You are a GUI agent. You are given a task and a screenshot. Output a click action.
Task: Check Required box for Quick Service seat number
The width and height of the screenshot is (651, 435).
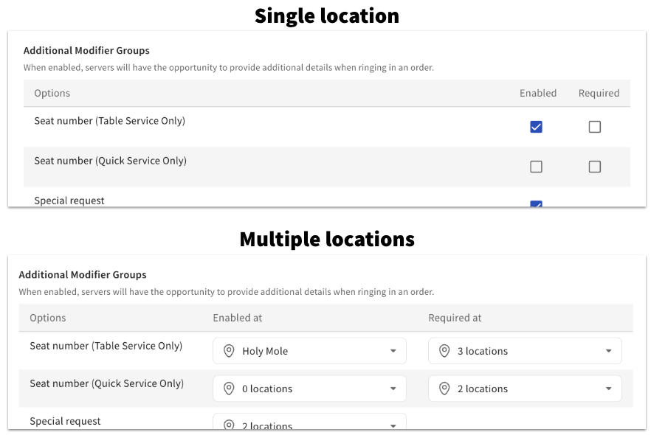(x=595, y=167)
